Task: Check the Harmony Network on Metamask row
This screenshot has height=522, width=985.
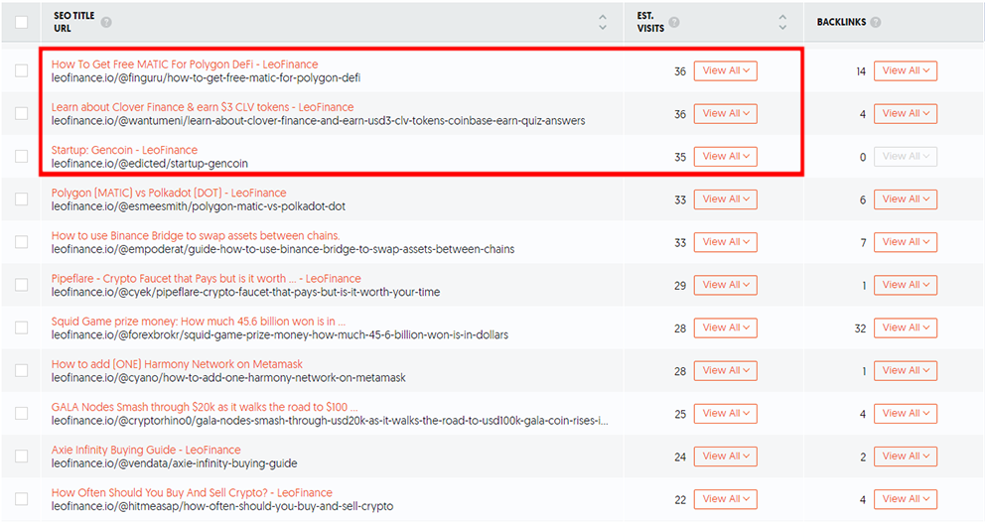Action: tap(22, 370)
